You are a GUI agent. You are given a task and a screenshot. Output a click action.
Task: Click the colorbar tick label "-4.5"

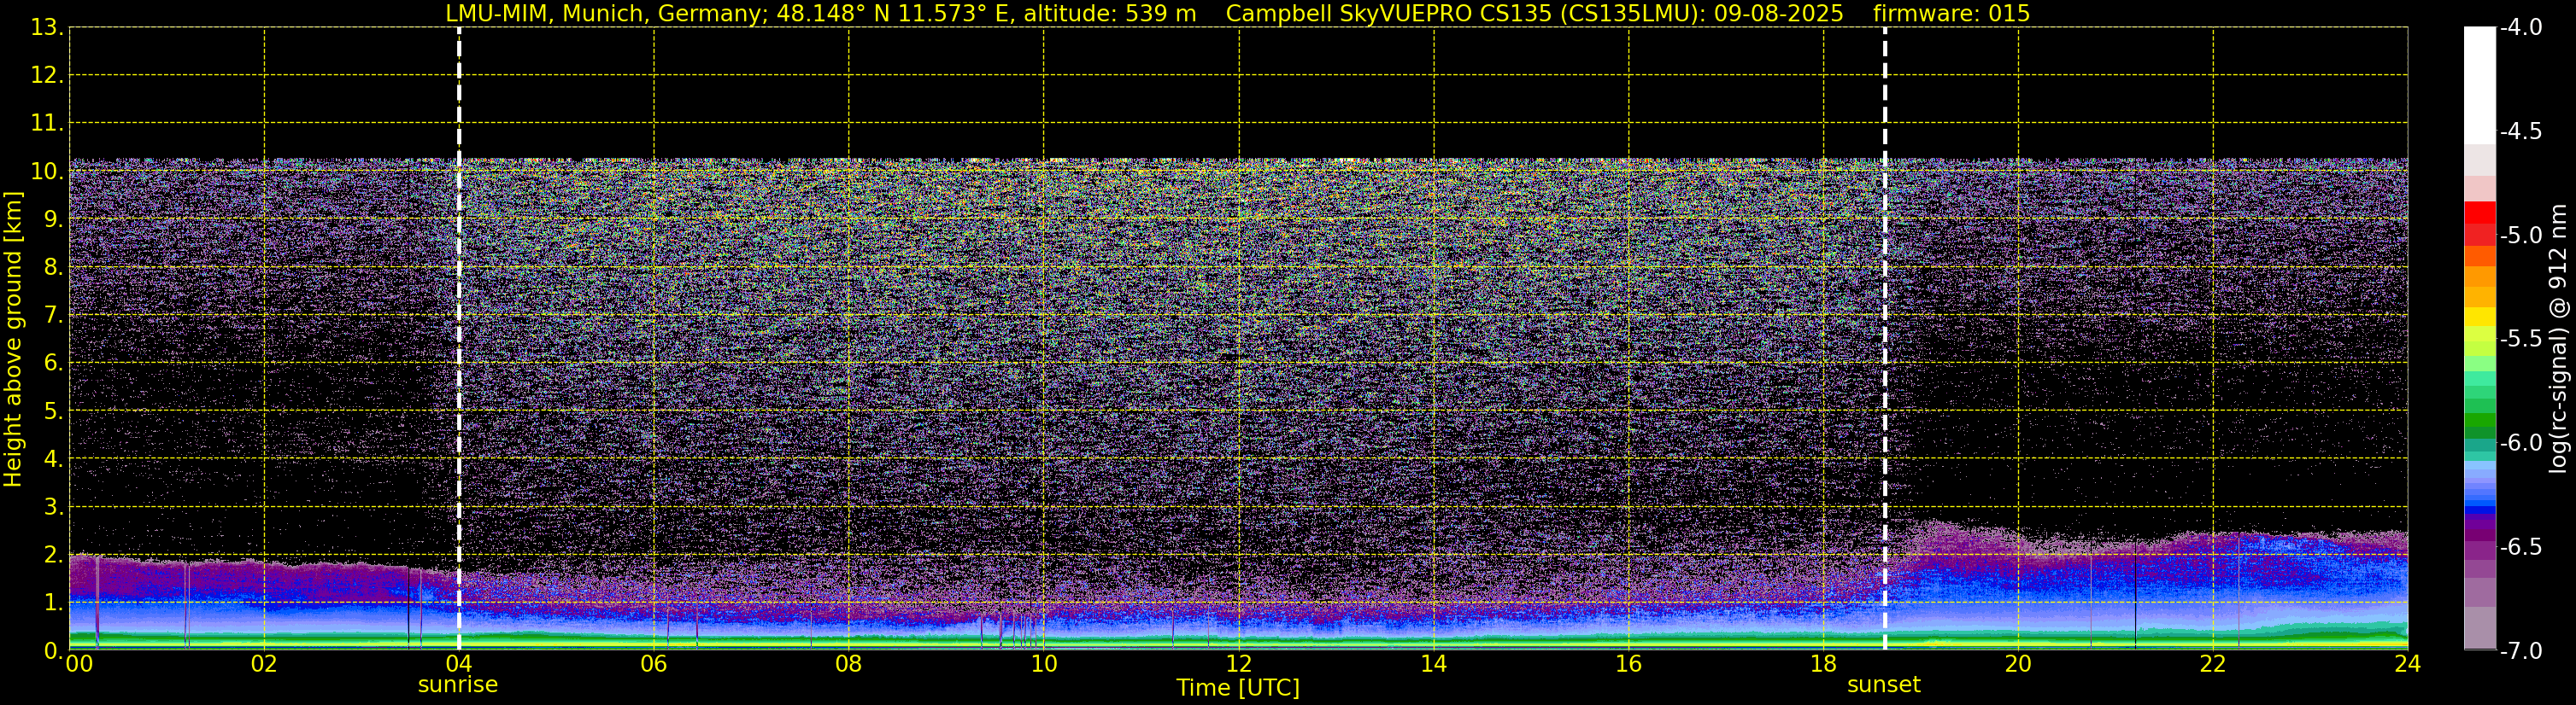click(x=2520, y=131)
